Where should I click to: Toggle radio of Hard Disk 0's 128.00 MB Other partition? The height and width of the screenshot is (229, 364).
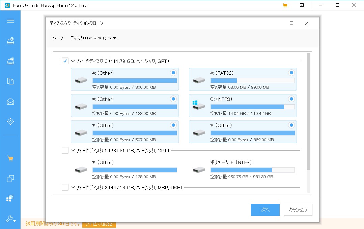173,99
